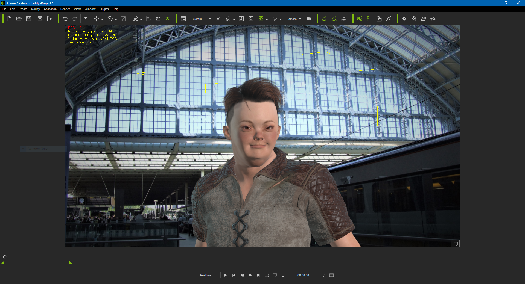Image resolution: width=525 pixels, height=284 pixels.
Task: Click the green snap-to-terrain icon
Action: (x=360, y=19)
